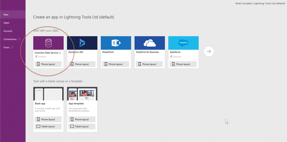This screenshot has width=287, height=142.
Task: Click the Dynamics 365 logo tile
Action: point(82,43)
